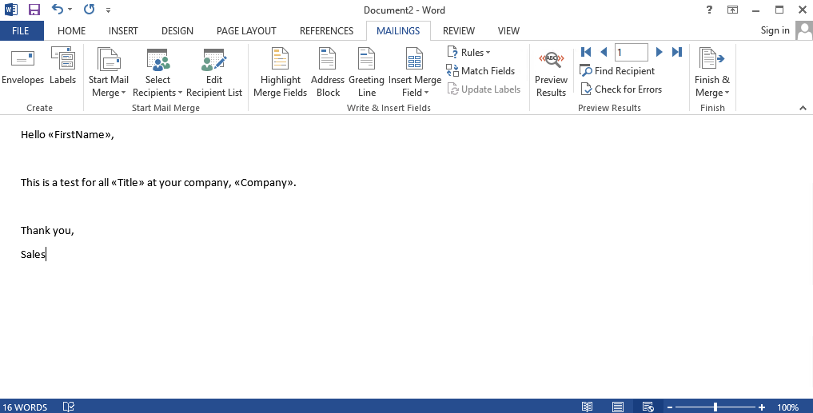Image resolution: width=813 pixels, height=413 pixels.
Task: Open Ribbon Display Options
Action: point(732,10)
